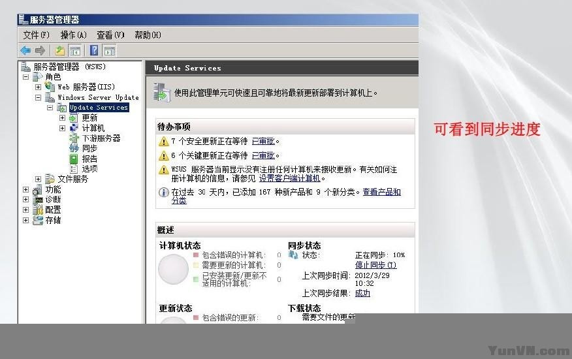This screenshot has height=359, width=572.
Task: Click the 概述 section header
Action: (x=285, y=230)
